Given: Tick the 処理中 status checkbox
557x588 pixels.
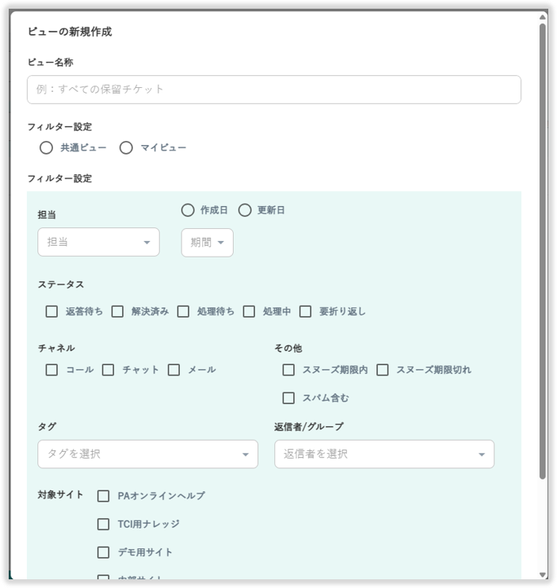Looking at the screenshot, I should point(250,311).
